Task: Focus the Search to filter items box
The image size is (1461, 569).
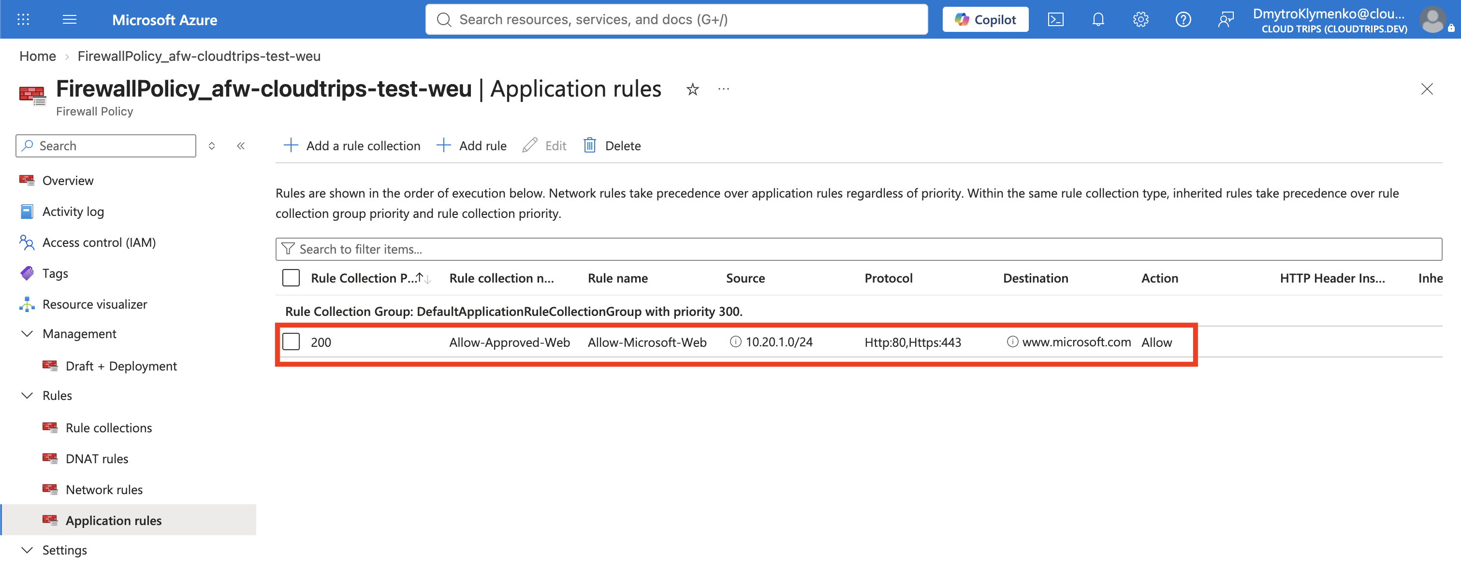Action: (859, 249)
